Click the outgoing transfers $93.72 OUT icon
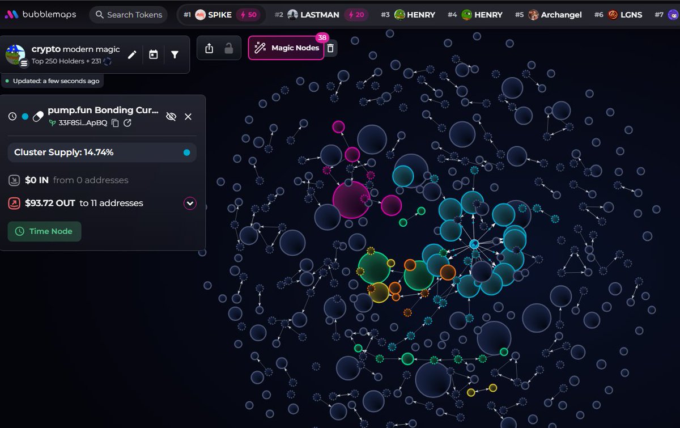 point(14,203)
